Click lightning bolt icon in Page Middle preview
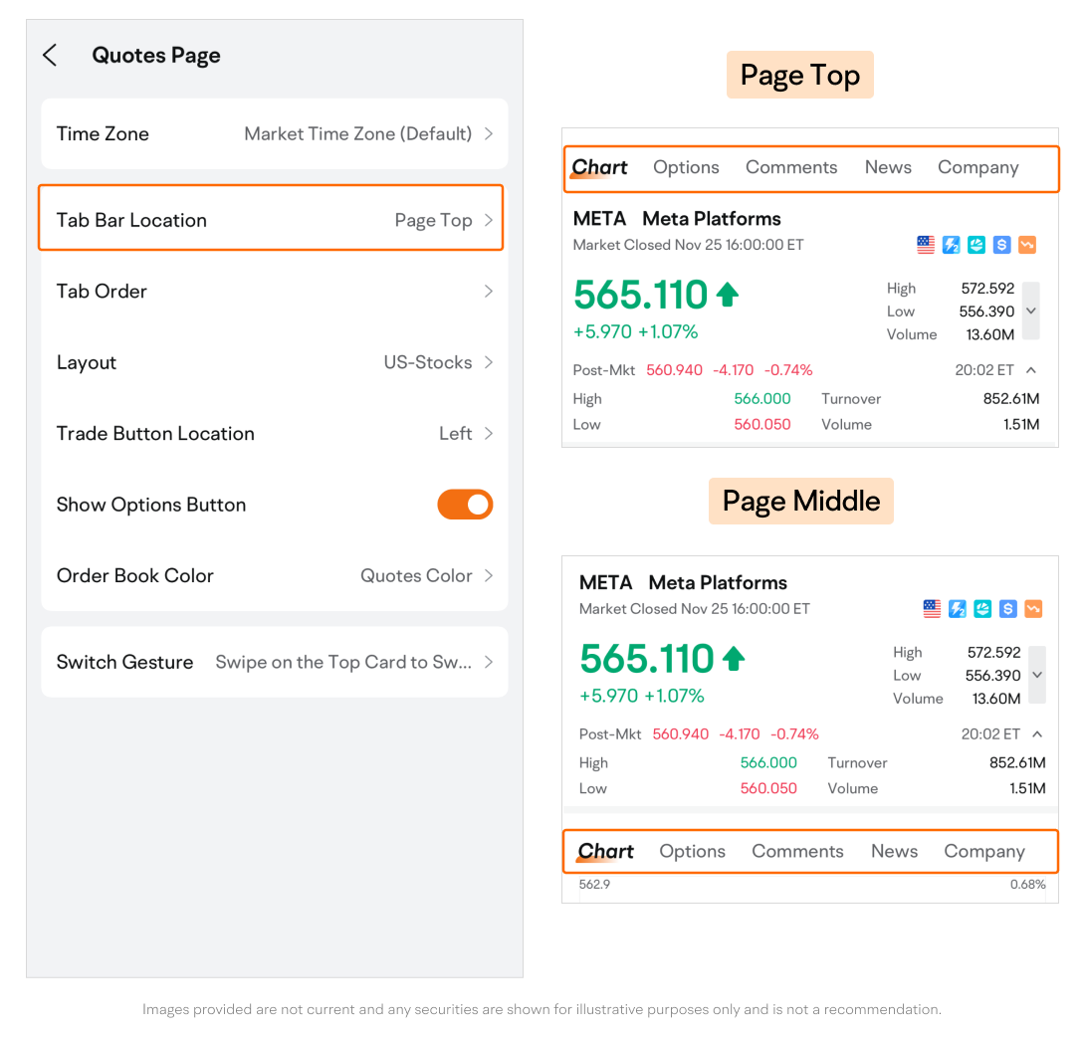1085x1037 pixels. point(957,609)
